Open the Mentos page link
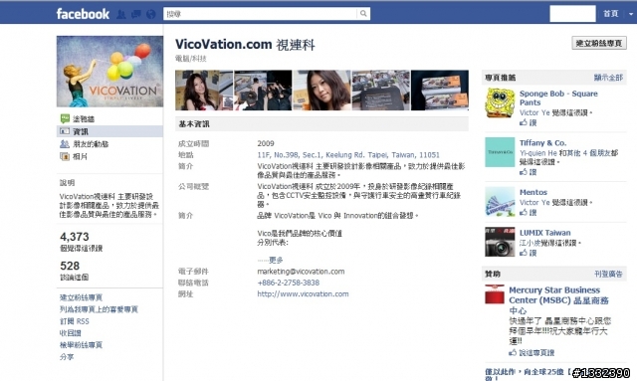Viewport: 637px width, 381px height. pos(533,192)
